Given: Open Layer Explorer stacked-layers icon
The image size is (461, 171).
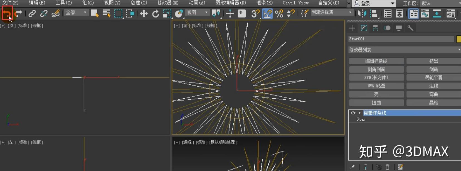Looking at the screenshot, I should (x=399, y=13).
